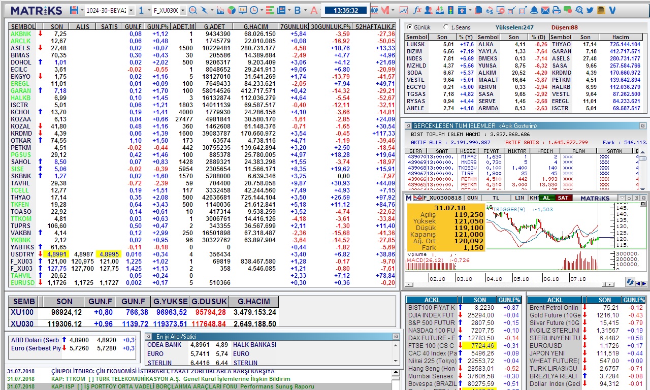The width and height of the screenshot is (650, 390).
Task: Expand the arrow next to red M icon
Action: (393, 10)
